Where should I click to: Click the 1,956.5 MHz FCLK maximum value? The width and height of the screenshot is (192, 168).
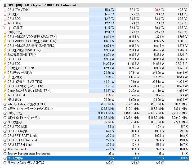[x=156, y=104]
